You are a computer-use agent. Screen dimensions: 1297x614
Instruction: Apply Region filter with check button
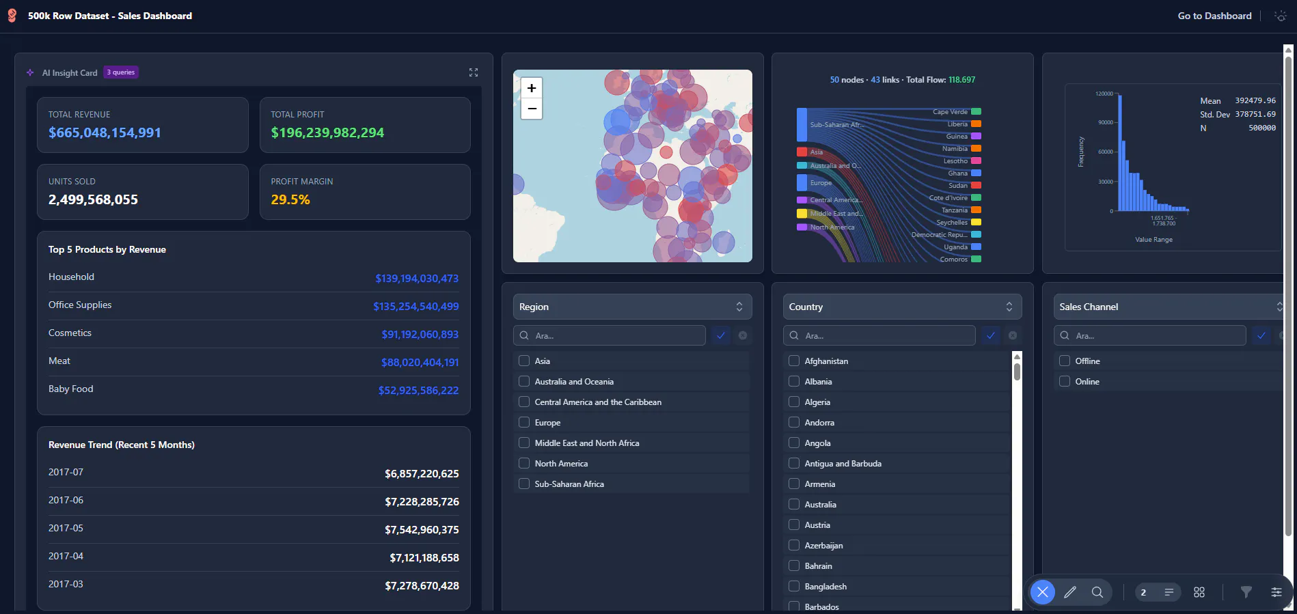pyautogui.click(x=721, y=335)
